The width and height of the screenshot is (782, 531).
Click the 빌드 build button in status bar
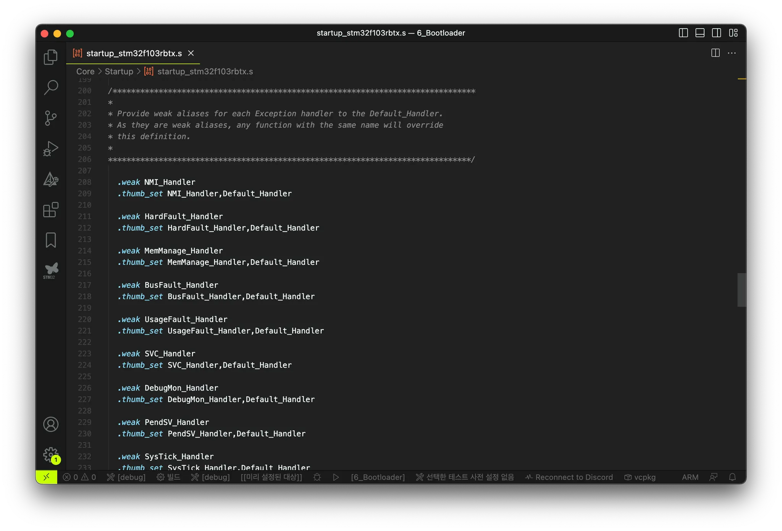(x=168, y=477)
